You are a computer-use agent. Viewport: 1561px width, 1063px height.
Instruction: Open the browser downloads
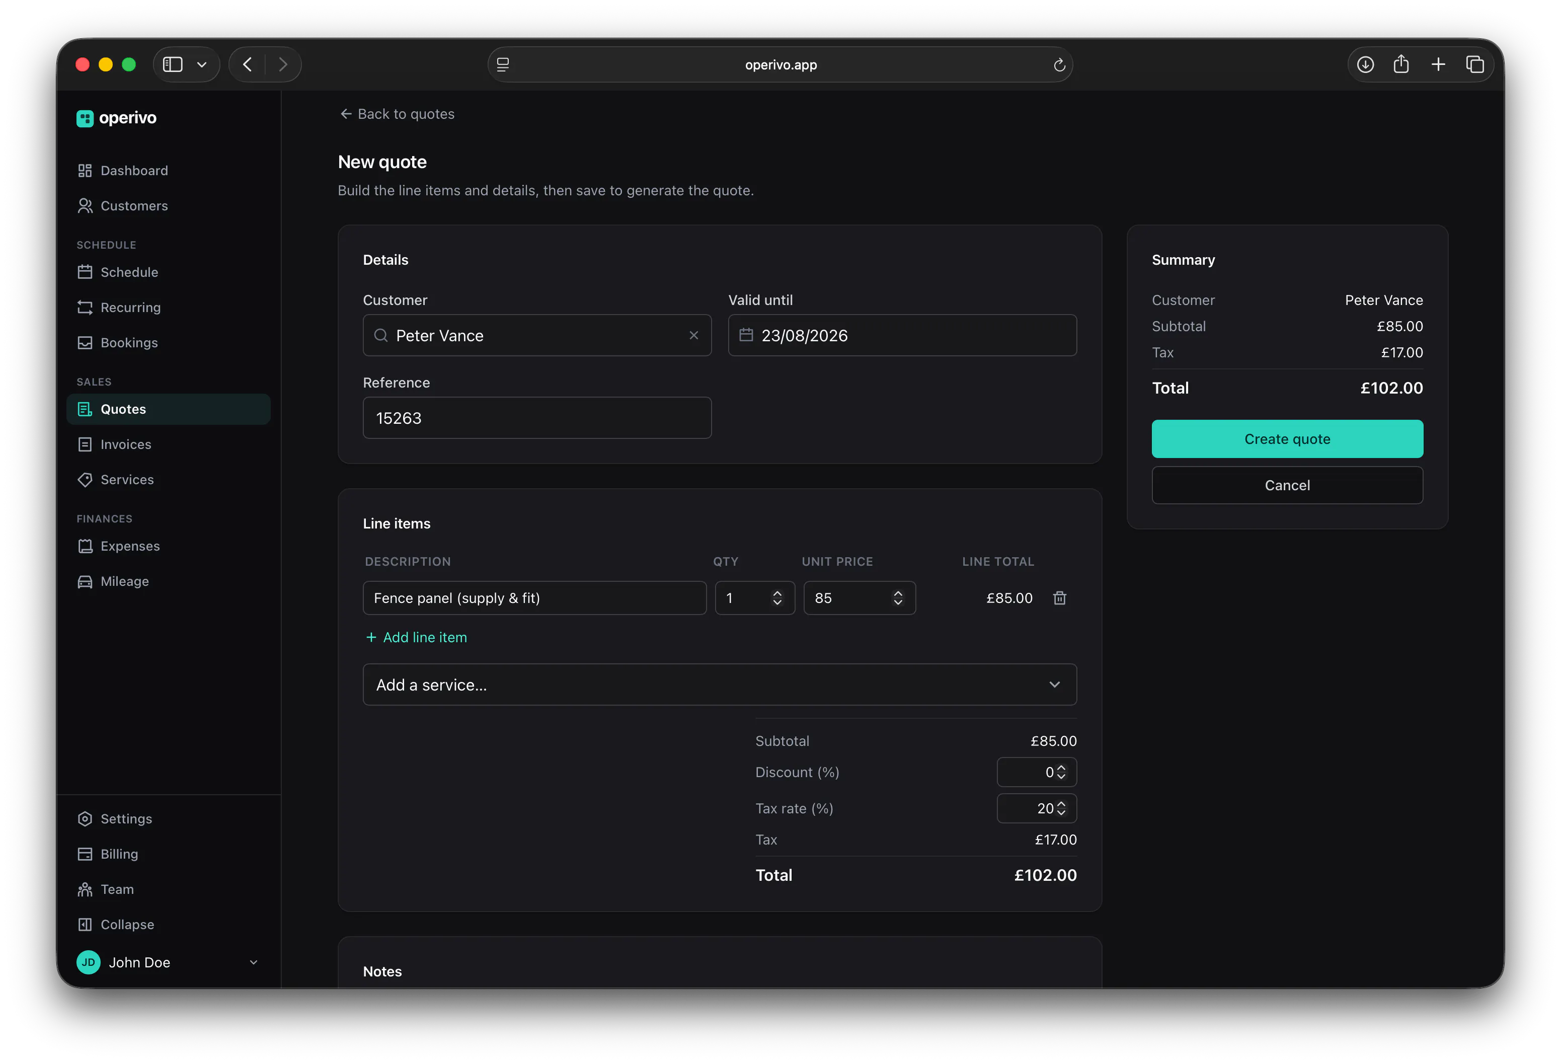1366,64
